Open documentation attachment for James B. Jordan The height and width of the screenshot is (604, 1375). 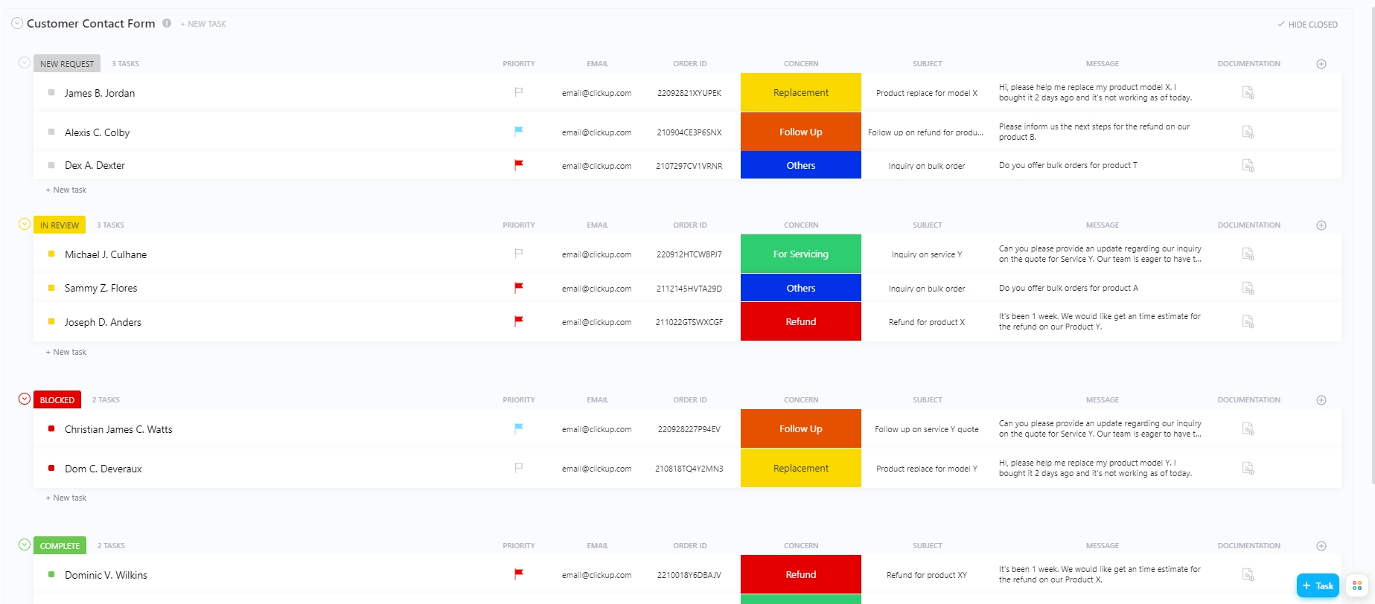tap(1248, 93)
